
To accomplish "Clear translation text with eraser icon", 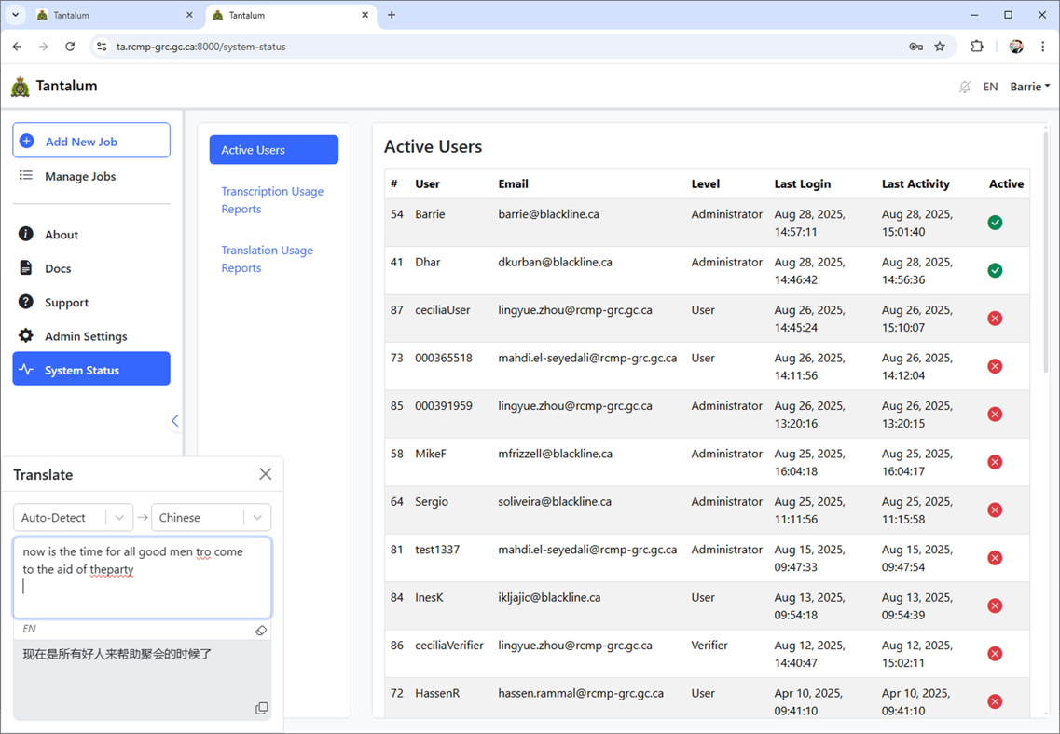I will click(x=261, y=630).
